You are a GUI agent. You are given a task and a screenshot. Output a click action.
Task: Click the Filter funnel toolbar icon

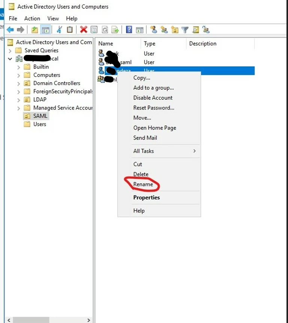(185, 30)
